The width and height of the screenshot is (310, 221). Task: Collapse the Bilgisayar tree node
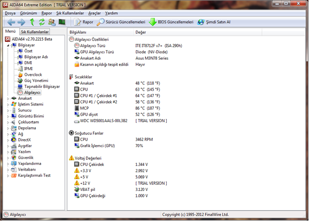(8, 45)
